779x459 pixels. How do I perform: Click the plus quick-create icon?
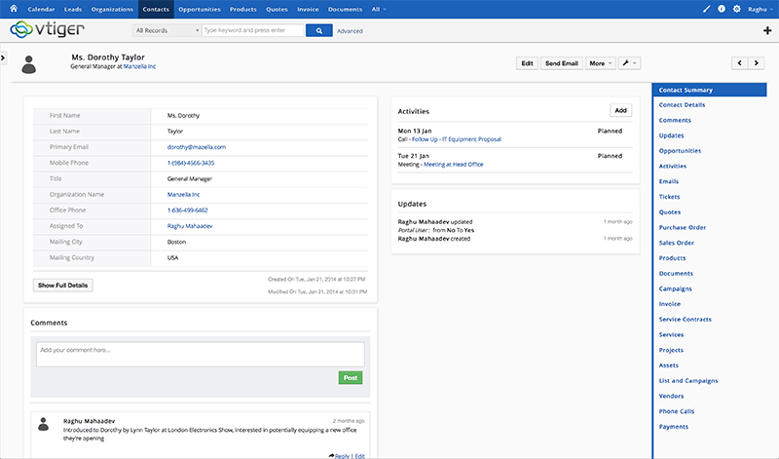click(768, 31)
